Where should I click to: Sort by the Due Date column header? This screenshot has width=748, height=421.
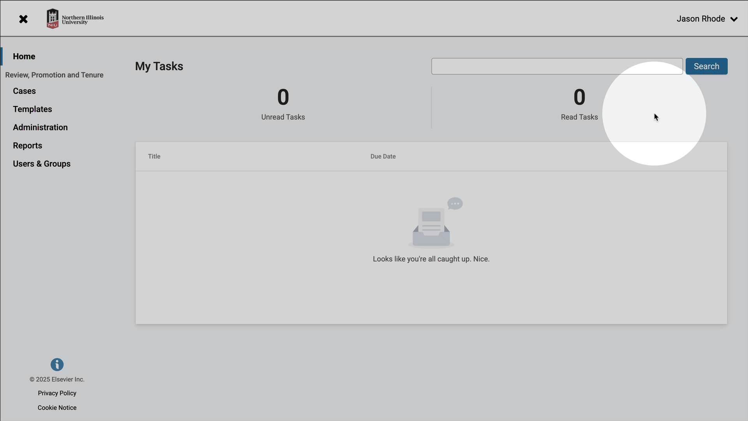[383, 156]
